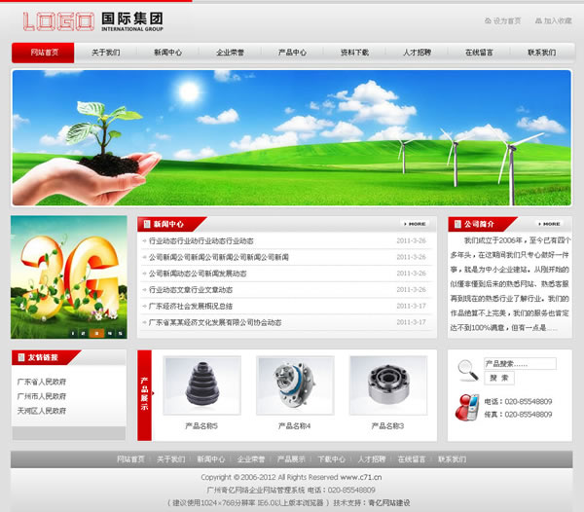View product image 产品名称5 rubber boot
Image resolution: width=584 pixels, height=512 pixels.
202,385
